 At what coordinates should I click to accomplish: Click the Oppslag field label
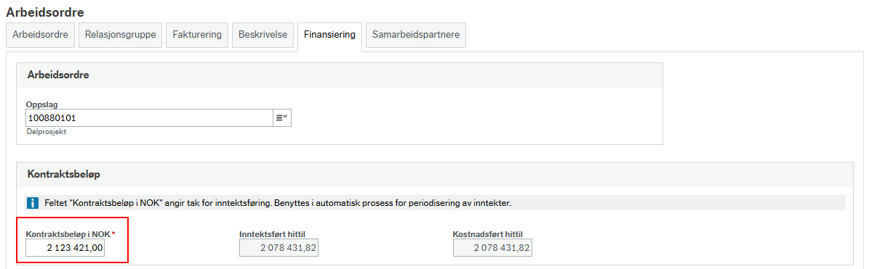click(41, 104)
